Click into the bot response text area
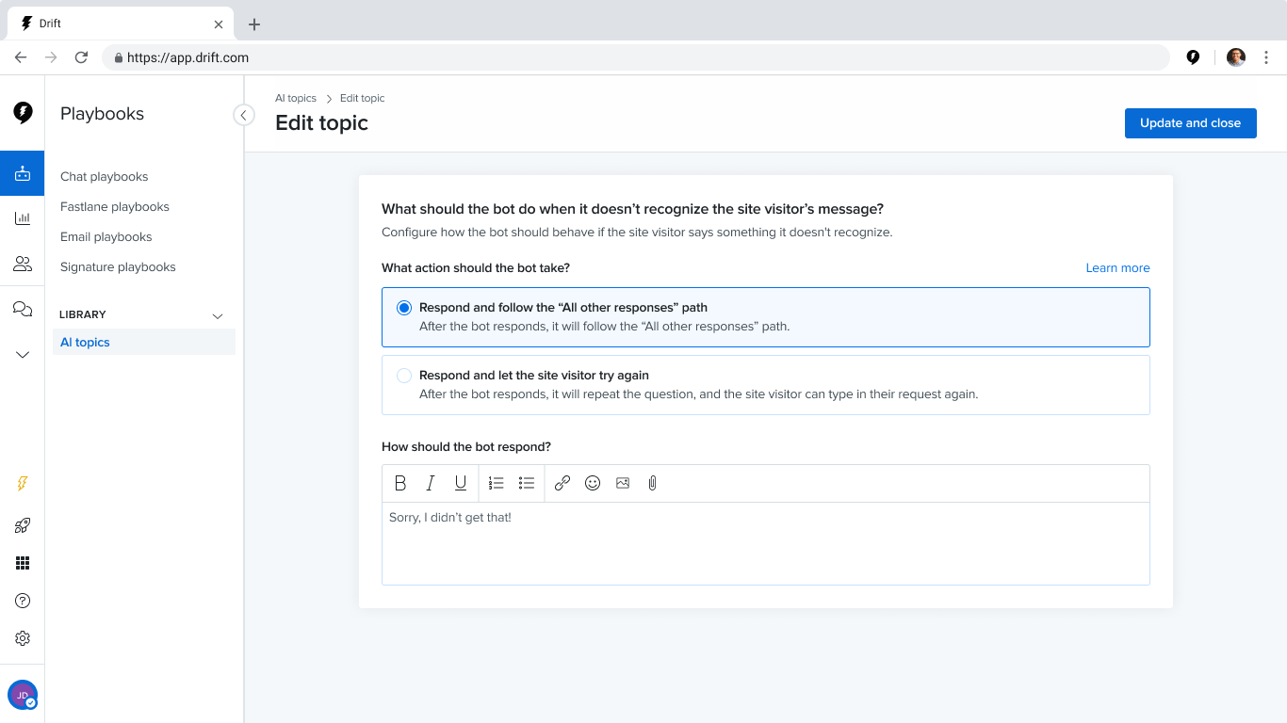 click(765, 543)
